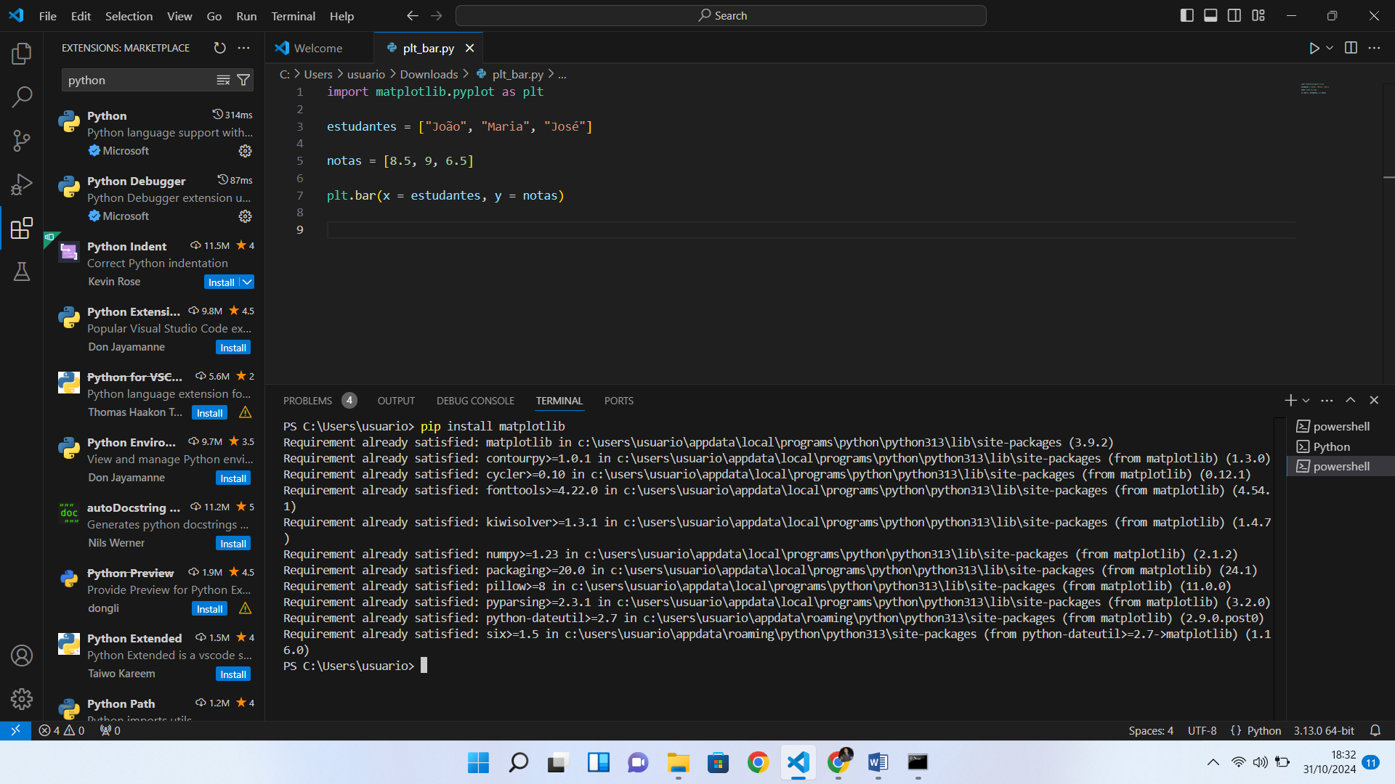Expand breadcrumb ellipsis symbol list
This screenshot has width=1395, height=784.
(x=562, y=74)
